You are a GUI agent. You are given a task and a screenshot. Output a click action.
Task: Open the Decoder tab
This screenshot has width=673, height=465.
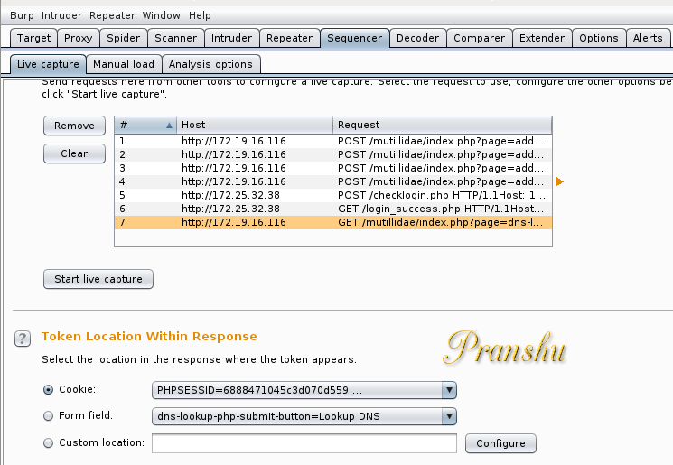pos(417,38)
